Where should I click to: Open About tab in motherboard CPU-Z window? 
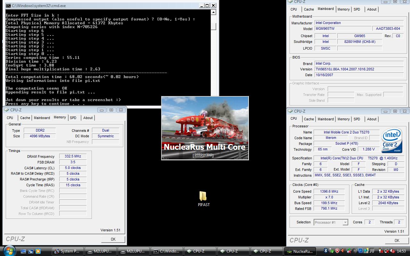(x=372, y=9)
